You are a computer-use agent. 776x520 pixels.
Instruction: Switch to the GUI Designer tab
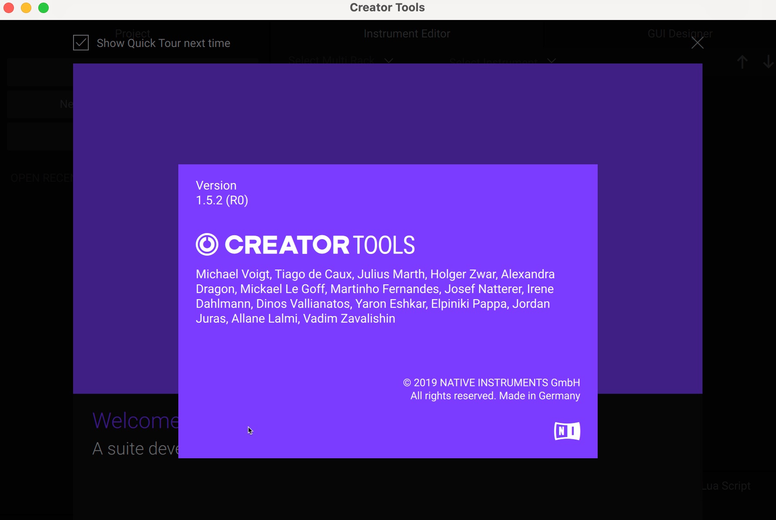680,33
